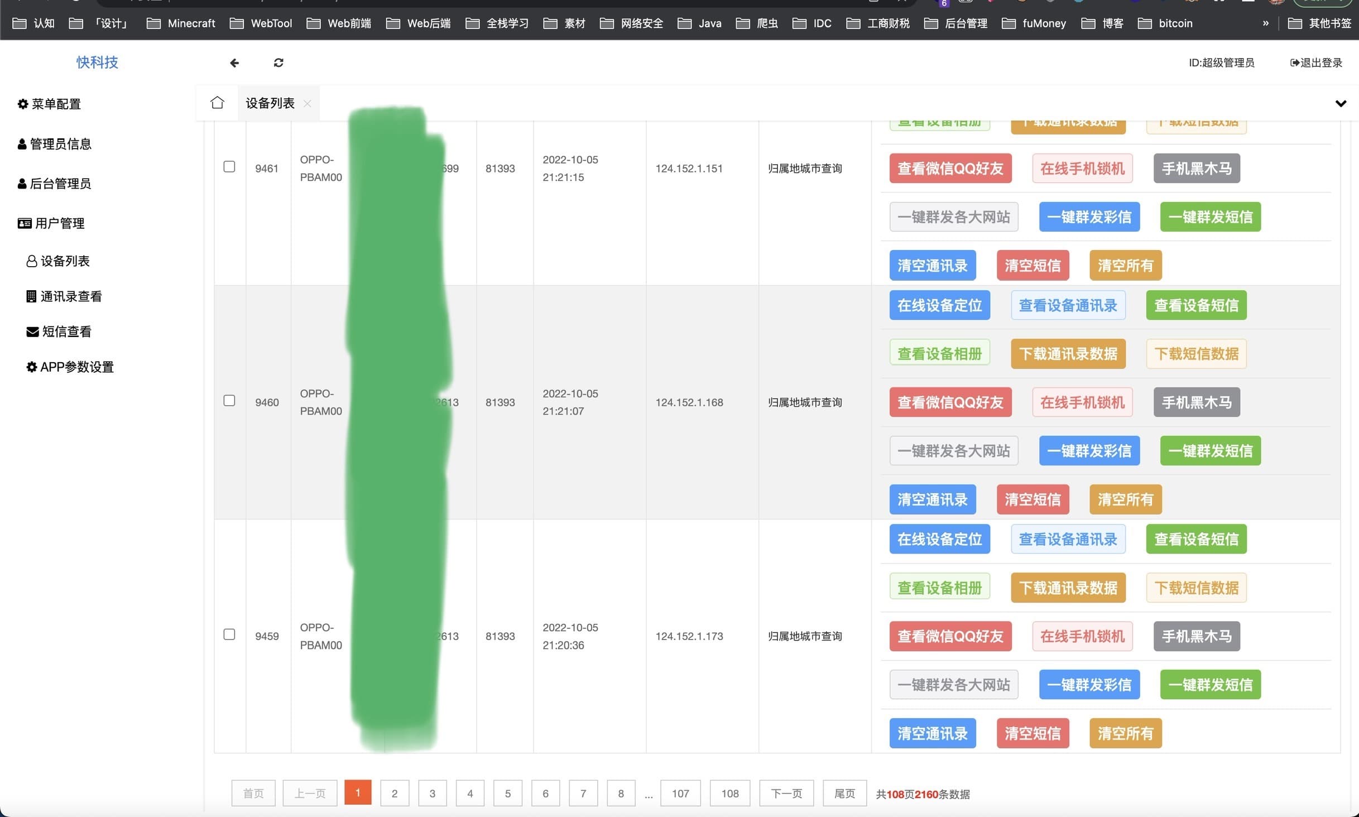
Task: Click the back arrow icon in header
Action: (x=234, y=63)
